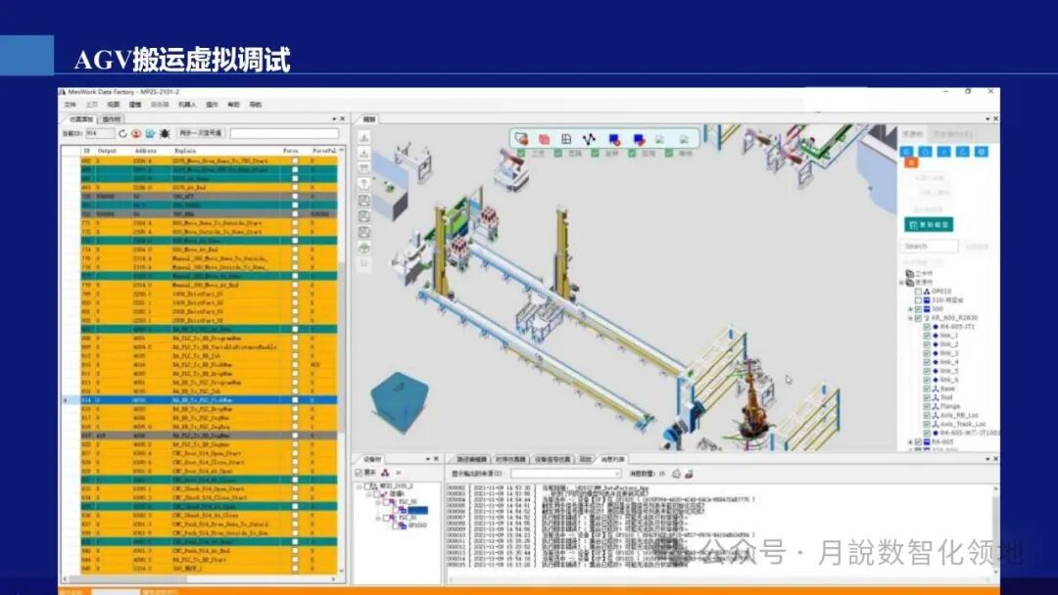The image size is (1058, 595).
Task: Select Tool in the resource tree
Action: pos(946,397)
